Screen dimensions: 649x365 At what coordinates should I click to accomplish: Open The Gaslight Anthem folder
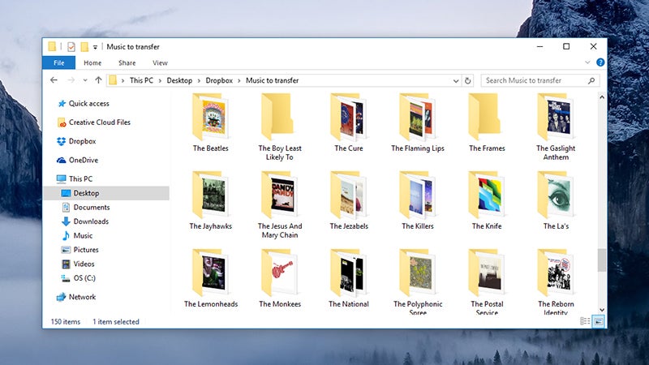tap(556, 127)
